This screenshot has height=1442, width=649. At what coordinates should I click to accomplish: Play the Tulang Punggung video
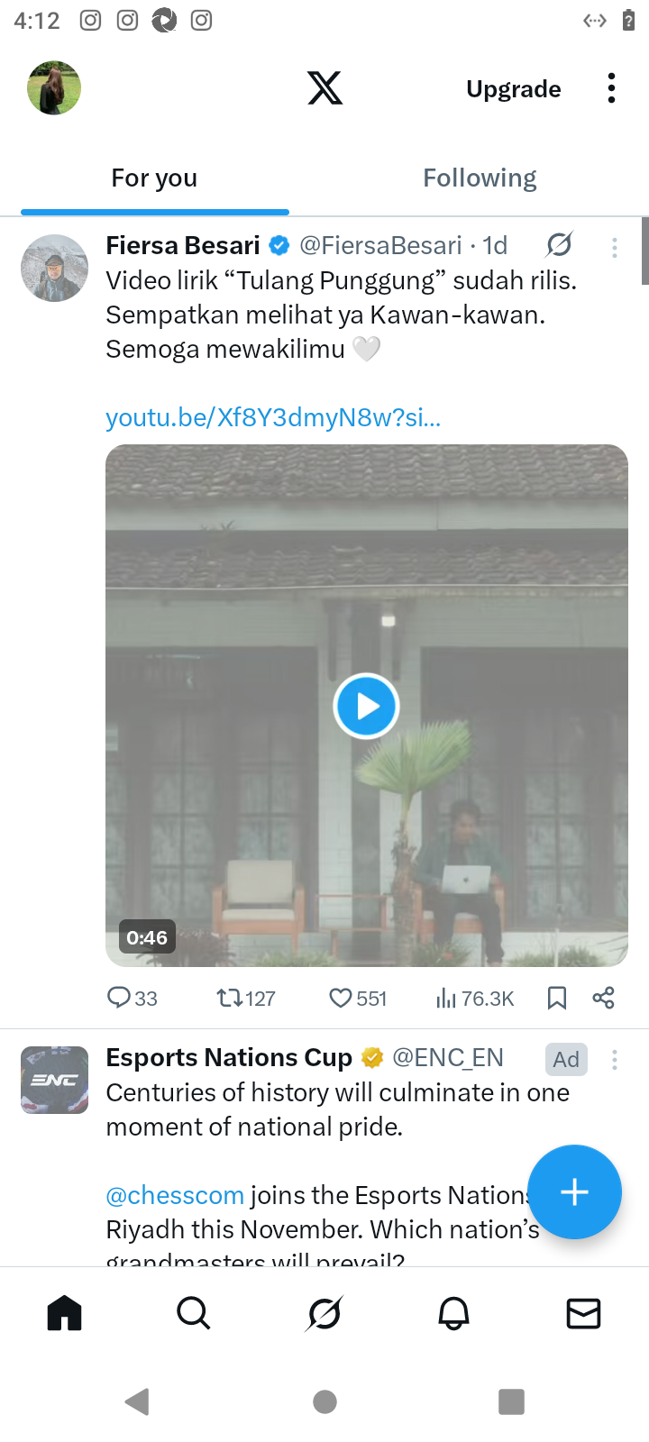[366, 707]
